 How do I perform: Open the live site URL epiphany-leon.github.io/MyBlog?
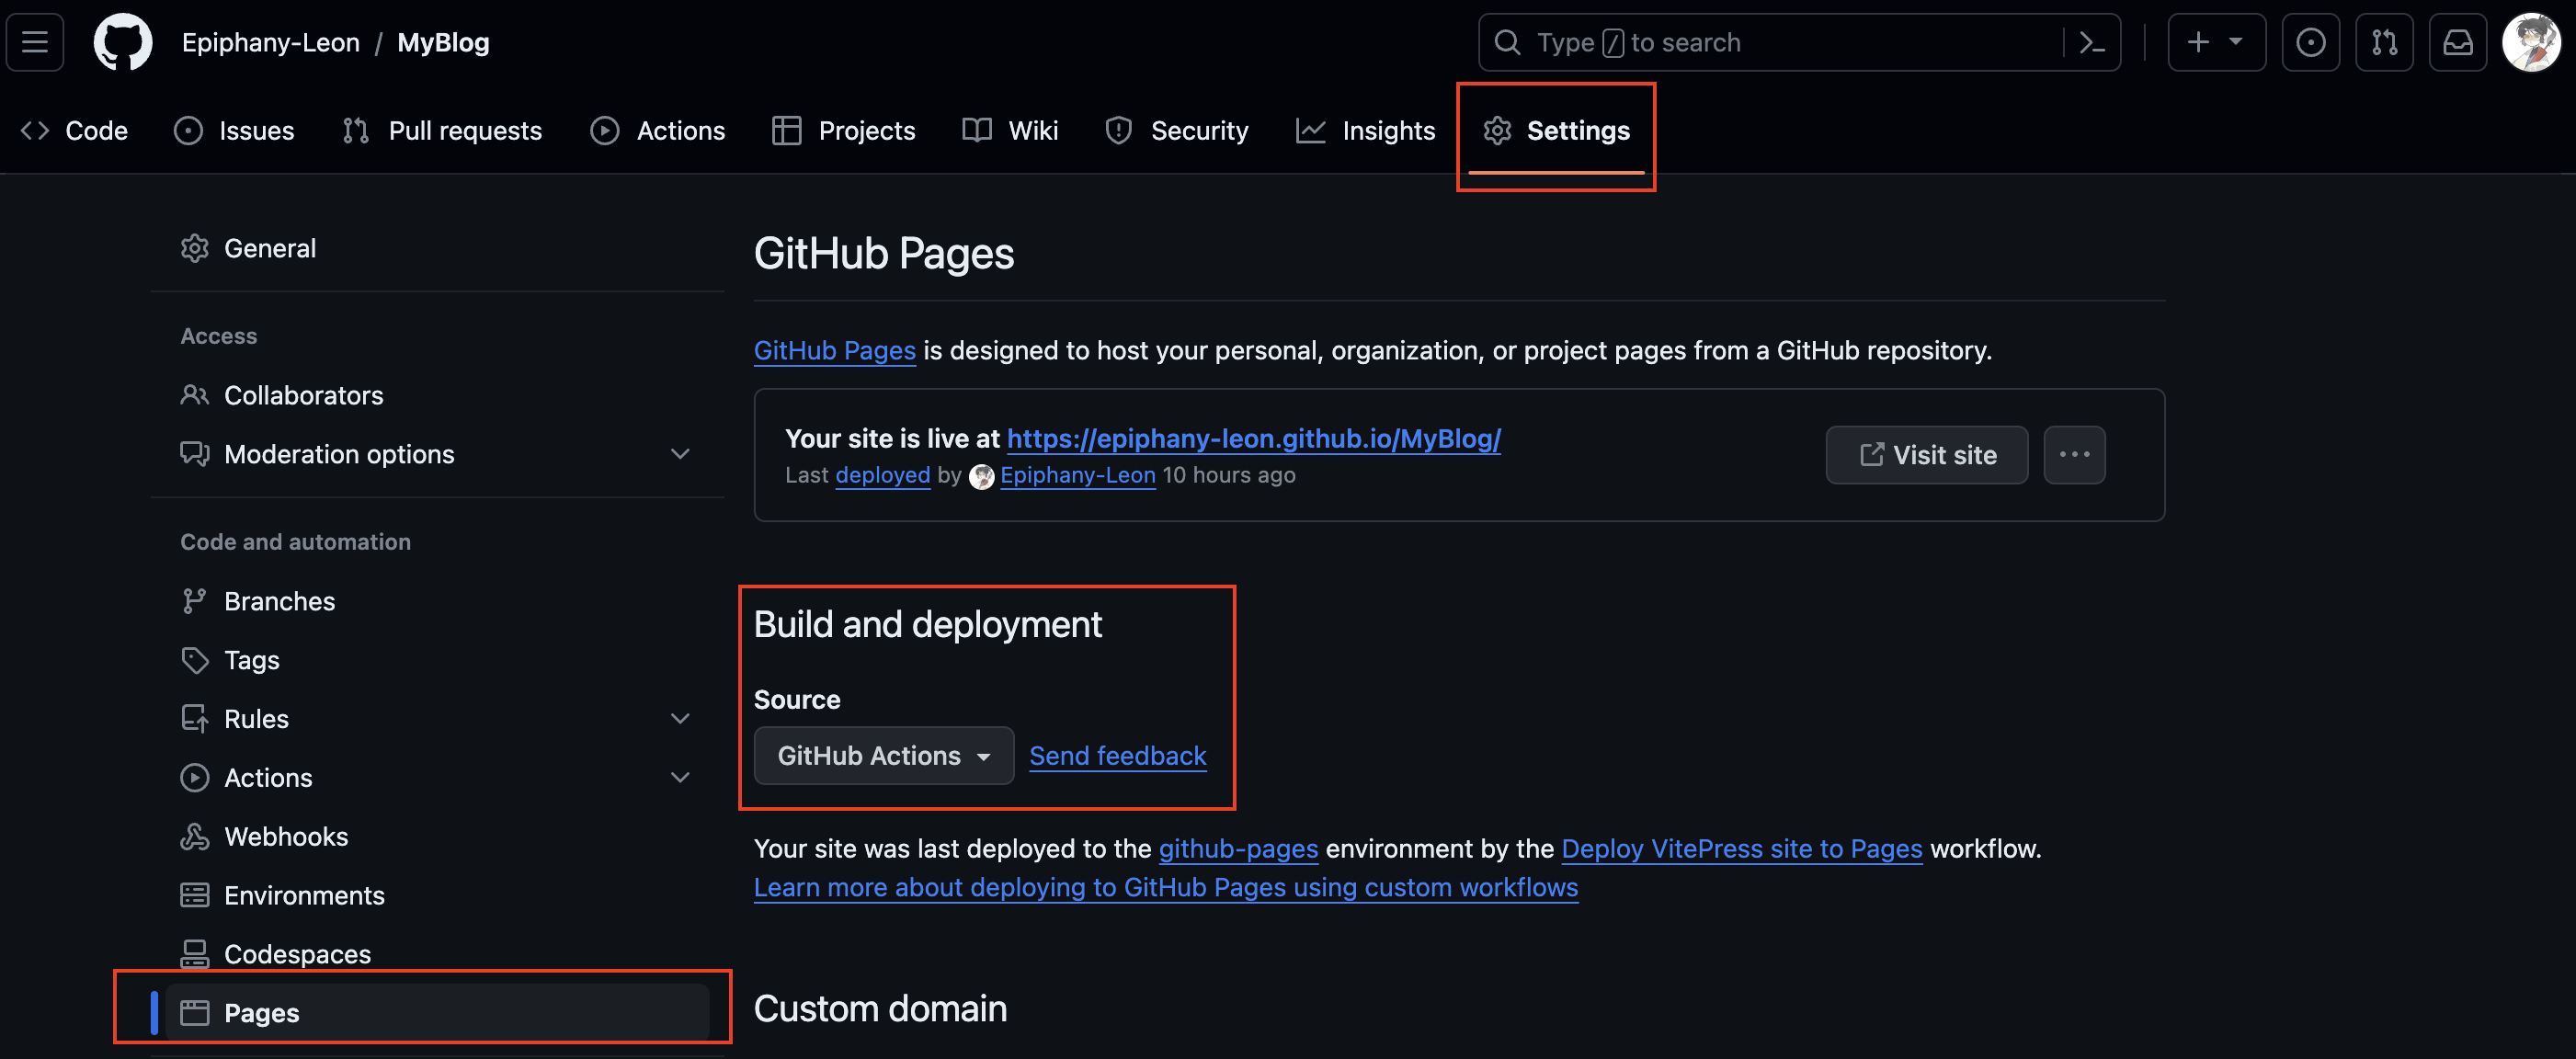pyautogui.click(x=1253, y=439)
